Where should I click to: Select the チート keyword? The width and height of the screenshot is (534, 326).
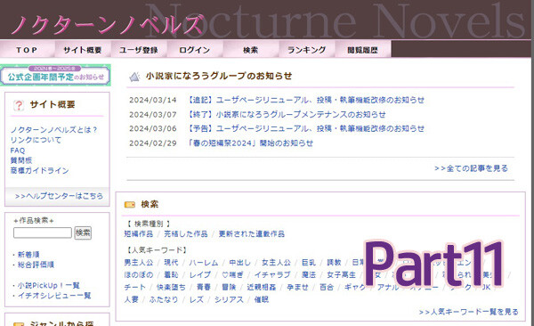point(135,287)
